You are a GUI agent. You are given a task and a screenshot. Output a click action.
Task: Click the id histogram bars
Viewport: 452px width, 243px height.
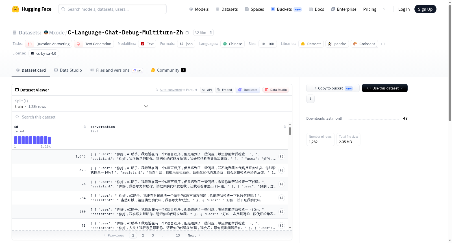(32, 140)
